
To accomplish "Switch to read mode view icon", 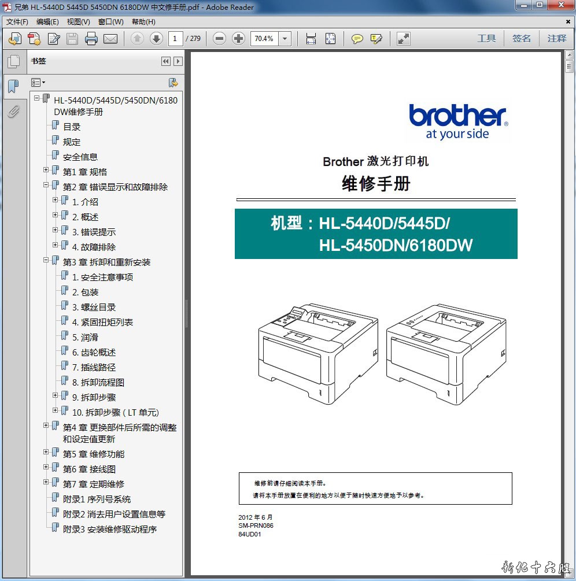I will (404, 39).
